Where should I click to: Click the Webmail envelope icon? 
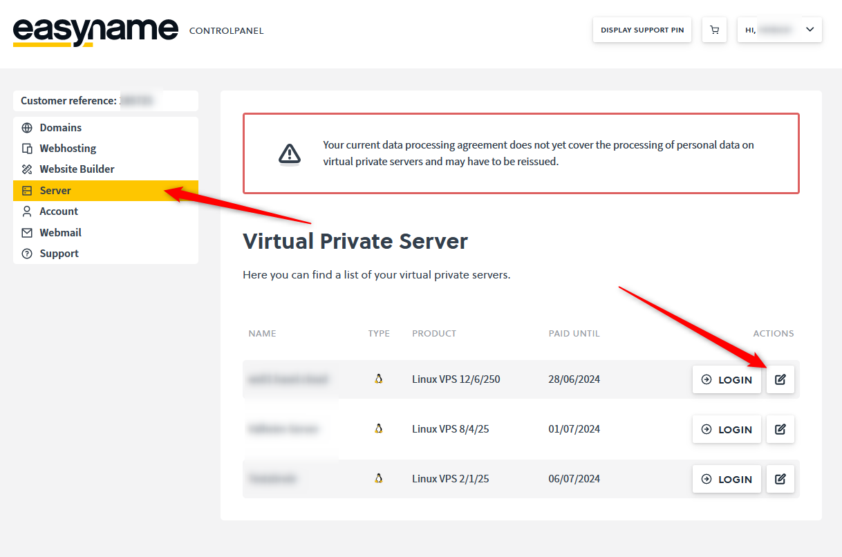(27, 233)
